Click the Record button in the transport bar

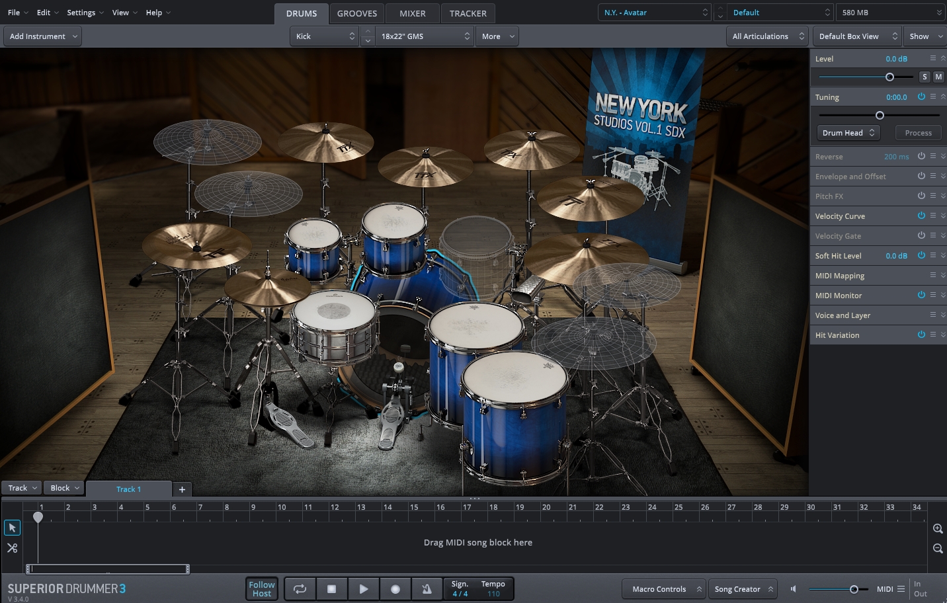(x=395, y=588)
